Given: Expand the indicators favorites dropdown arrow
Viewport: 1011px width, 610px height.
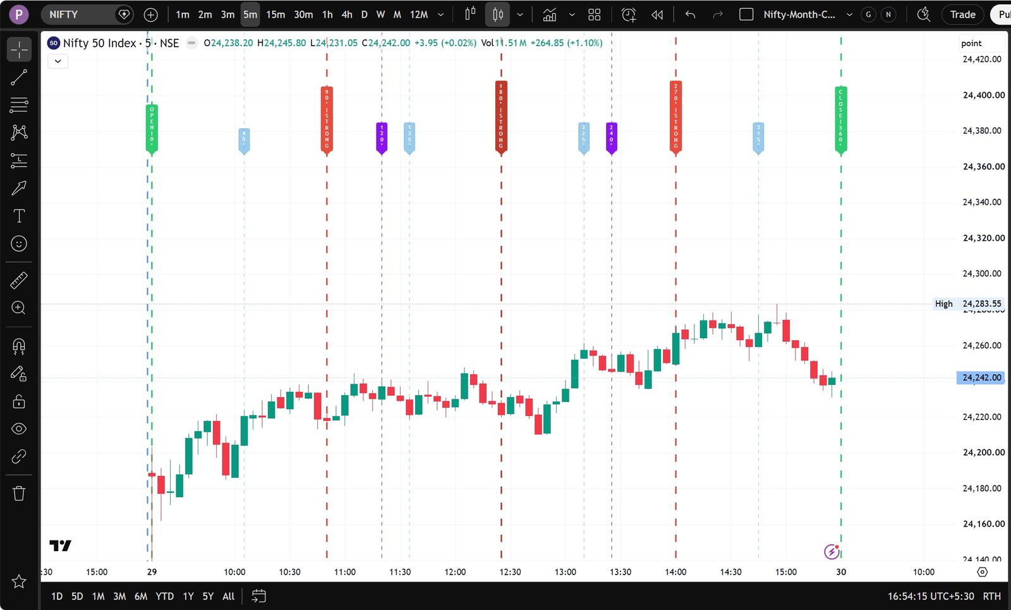Looking at the screenshot, I should 572,15.
